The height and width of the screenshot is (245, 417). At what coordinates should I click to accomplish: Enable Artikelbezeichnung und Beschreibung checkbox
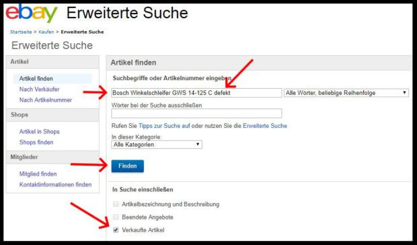pyautogui.click(x=116, y=205)
